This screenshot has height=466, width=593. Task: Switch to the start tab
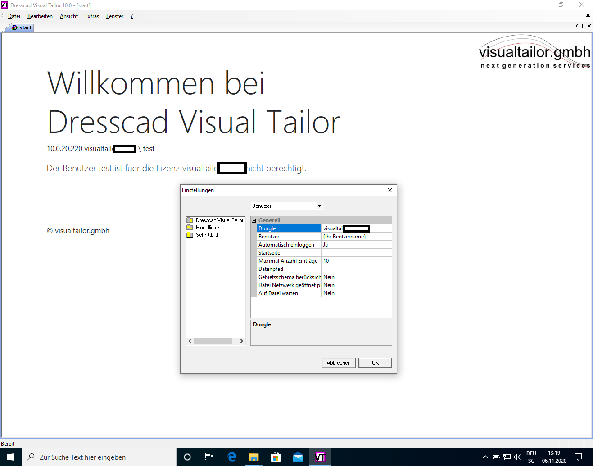coord(22,27)
